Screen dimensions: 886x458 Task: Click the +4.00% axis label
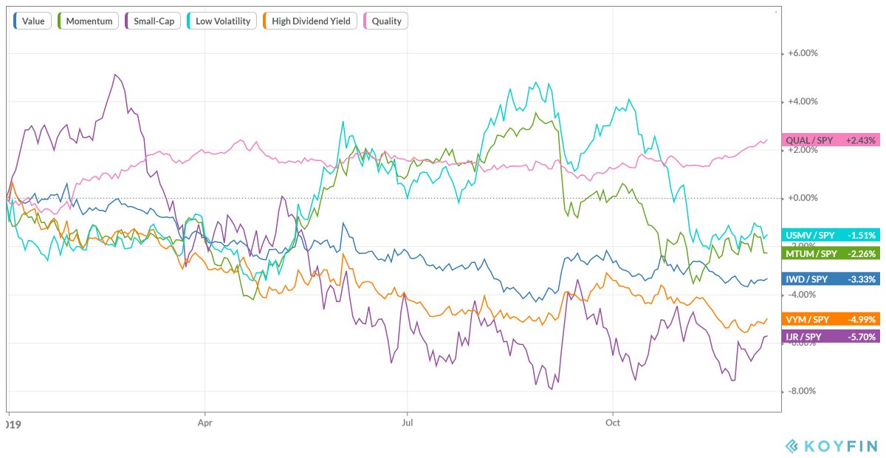pos(803,101)
